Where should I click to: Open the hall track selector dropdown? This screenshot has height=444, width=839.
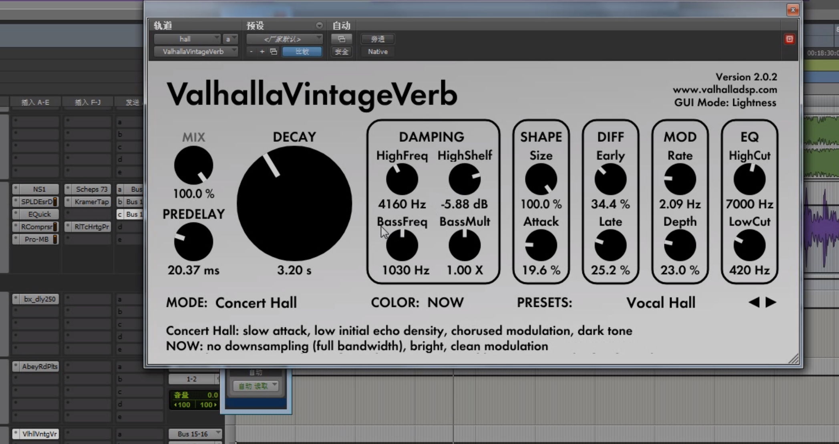pyautogui.click(x=187, y=39)
